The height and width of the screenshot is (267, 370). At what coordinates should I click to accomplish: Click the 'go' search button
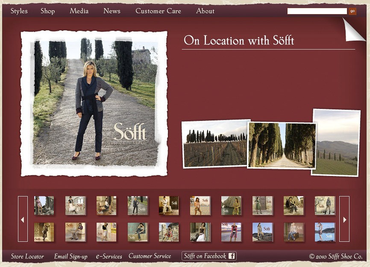tap(352, 11)
